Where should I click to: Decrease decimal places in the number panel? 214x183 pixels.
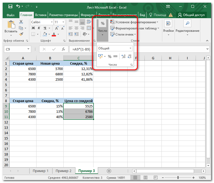(129, 56)
